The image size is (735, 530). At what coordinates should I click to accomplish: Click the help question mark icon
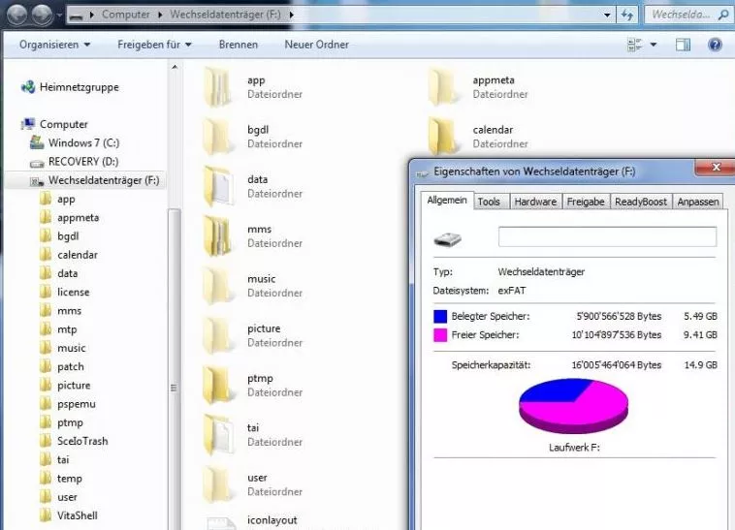pos(715,45)
